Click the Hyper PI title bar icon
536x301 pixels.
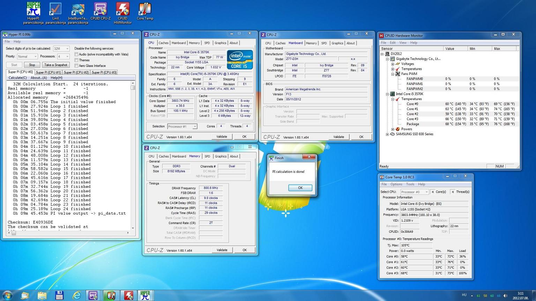(x=5, y=34)
